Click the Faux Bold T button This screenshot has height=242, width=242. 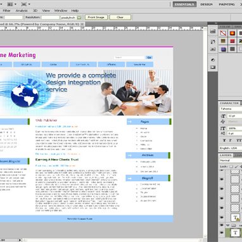[x=224, y=141]
